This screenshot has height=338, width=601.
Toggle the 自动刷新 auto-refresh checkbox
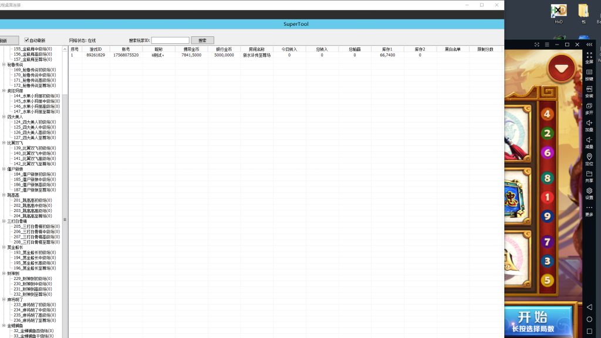point(26,40)
